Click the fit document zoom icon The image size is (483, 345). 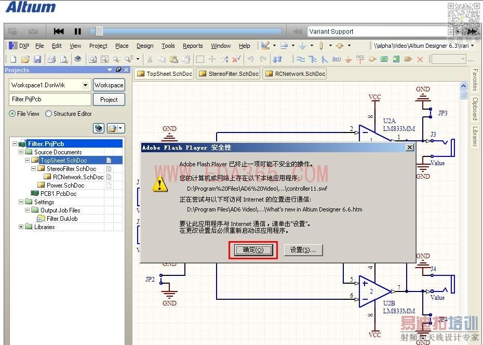coord(92,59)
